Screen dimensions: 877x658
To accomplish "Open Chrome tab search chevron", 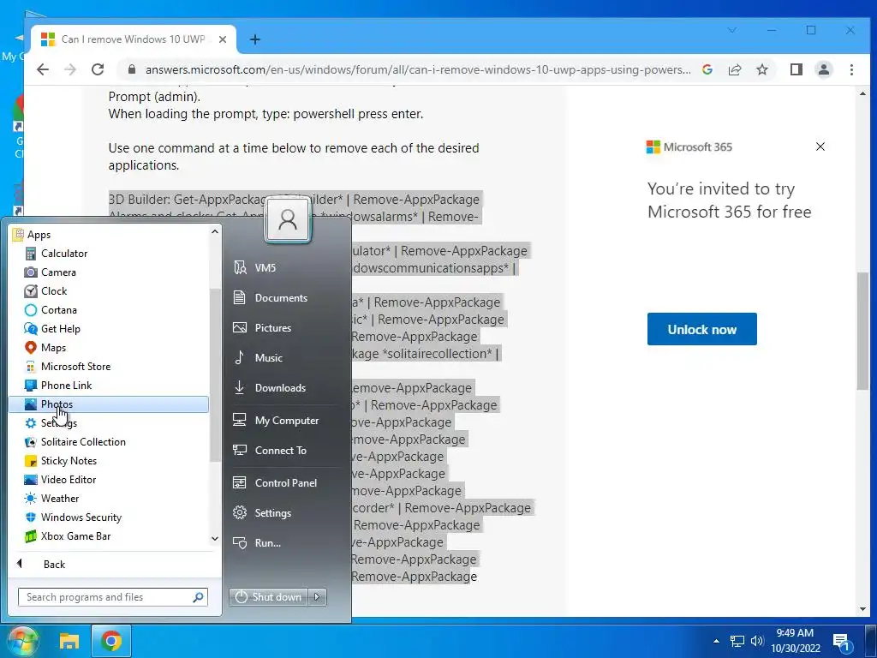I will (732, 30).
